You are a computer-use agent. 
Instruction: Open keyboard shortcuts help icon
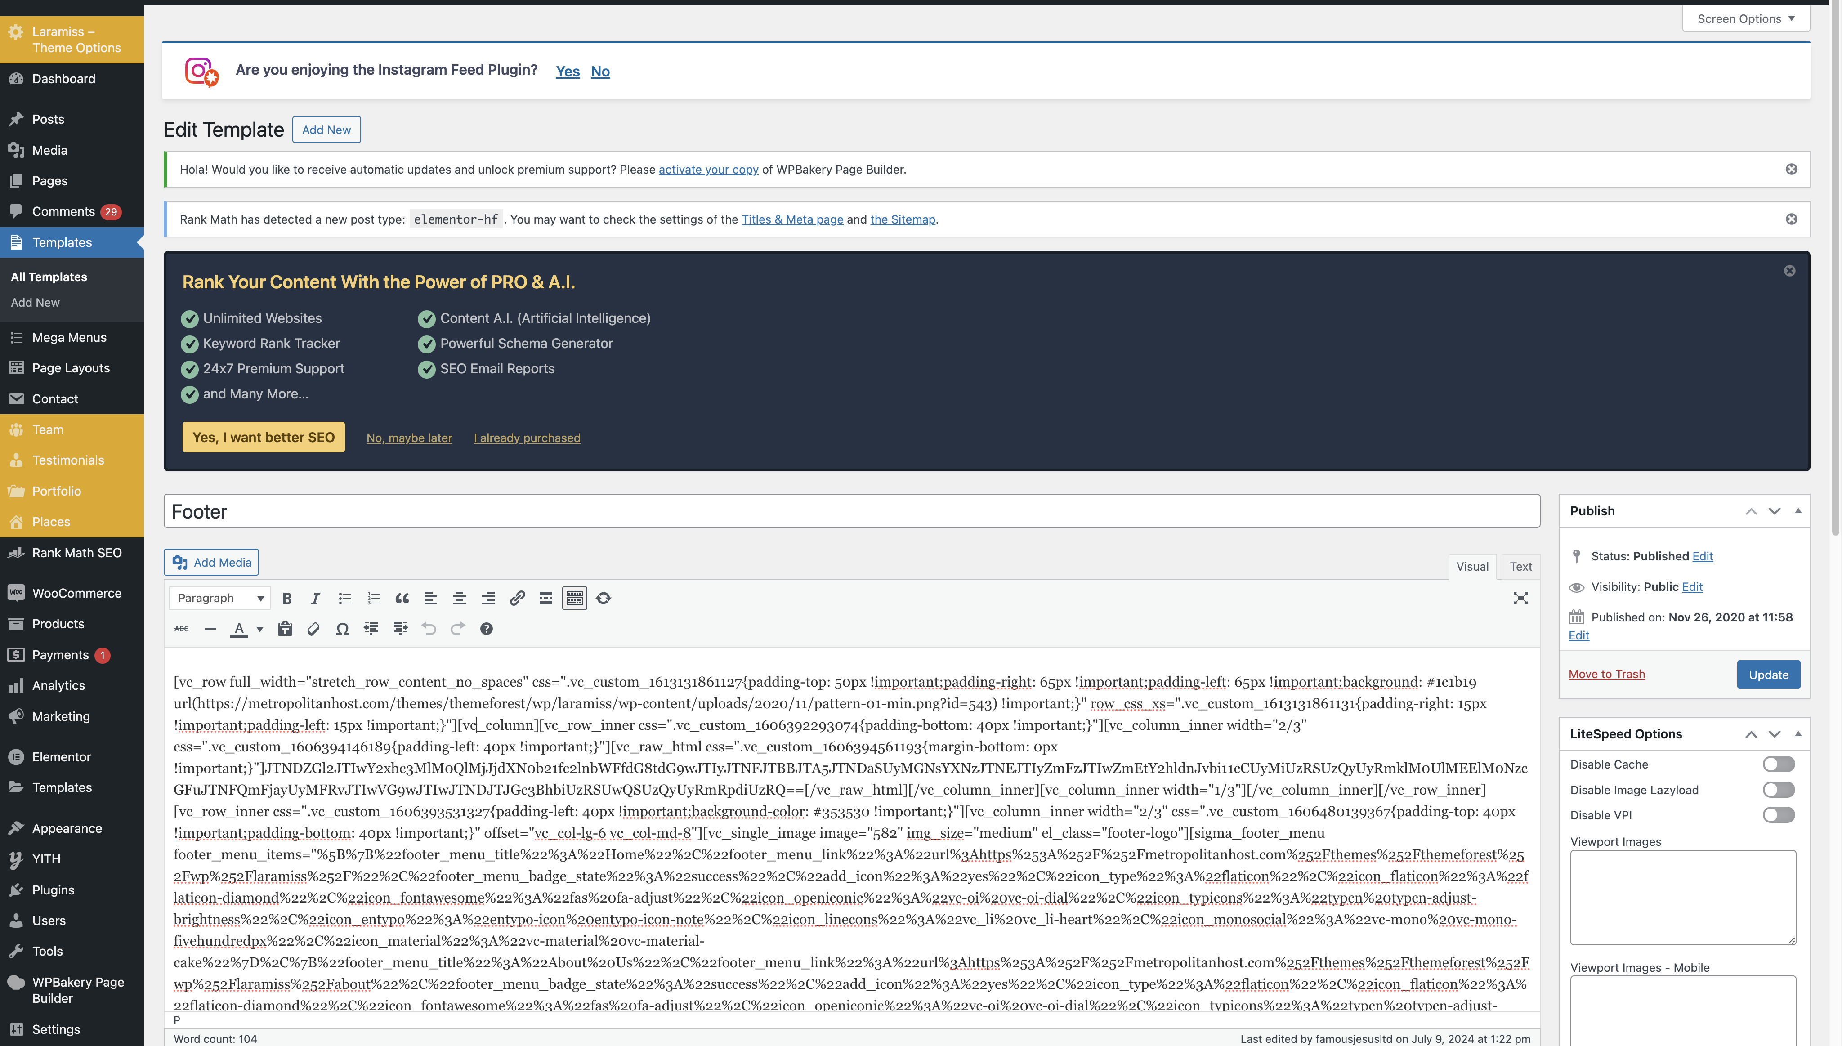(x=487, y=629)
